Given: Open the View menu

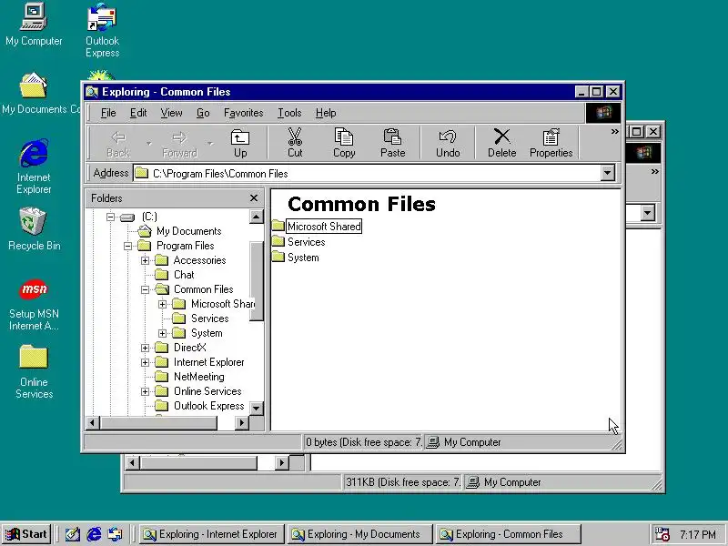Looking at the screenshot, I should pos(171,113).
